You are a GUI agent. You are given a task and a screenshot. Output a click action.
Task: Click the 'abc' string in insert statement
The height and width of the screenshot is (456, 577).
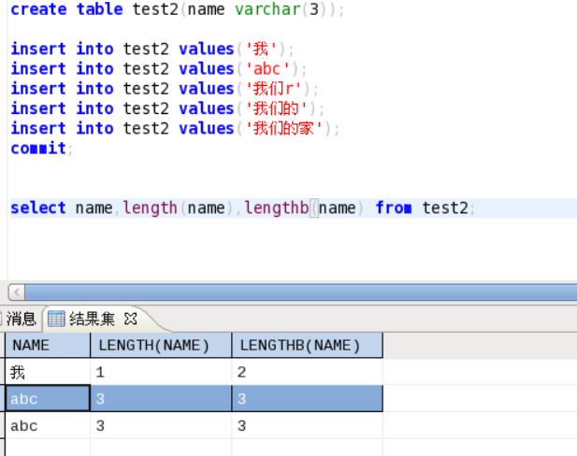pyautogui.click(x=269, y=69)
